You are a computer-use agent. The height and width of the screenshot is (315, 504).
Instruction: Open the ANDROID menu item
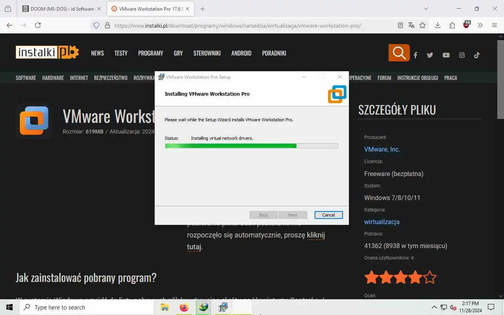click(241, 53)
